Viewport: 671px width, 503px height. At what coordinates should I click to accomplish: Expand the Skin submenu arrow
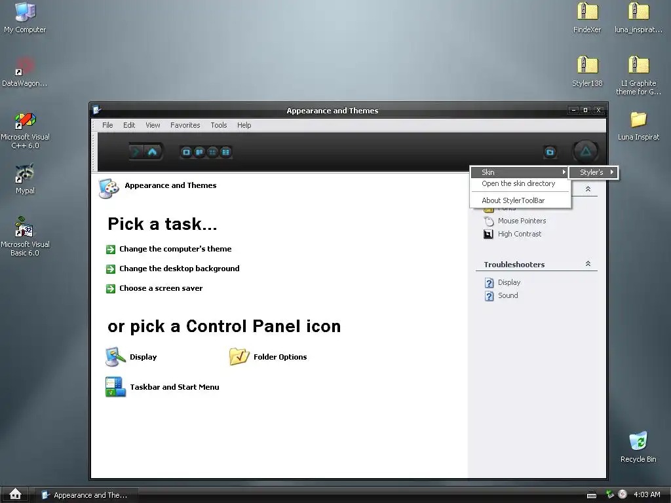point(564,172)
